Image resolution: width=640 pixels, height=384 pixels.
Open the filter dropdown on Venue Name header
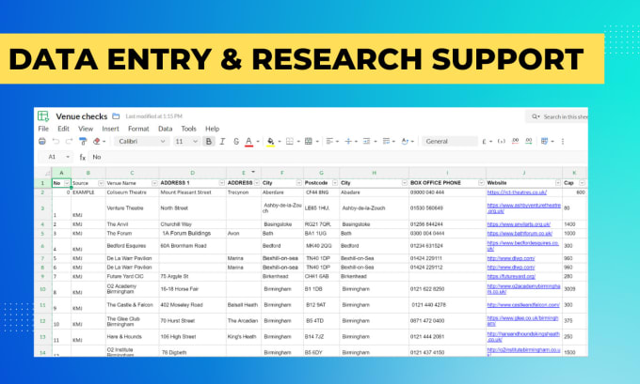pos(154,183)
